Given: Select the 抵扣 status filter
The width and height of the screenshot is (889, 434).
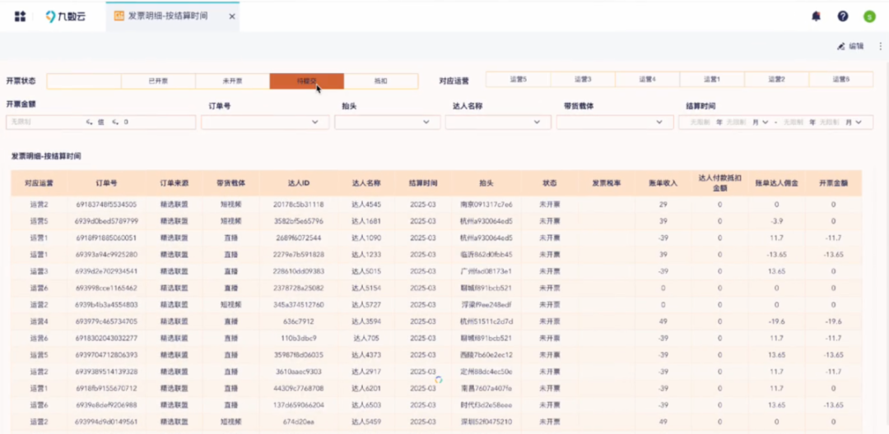Looking at the screenshot, I should (381, 81).
